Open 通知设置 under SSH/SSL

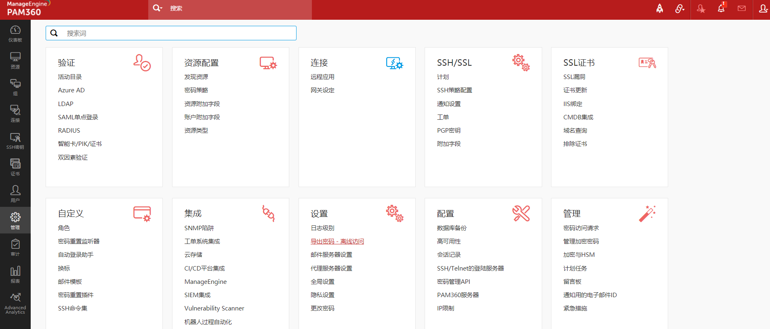click(x=449, y=104)
